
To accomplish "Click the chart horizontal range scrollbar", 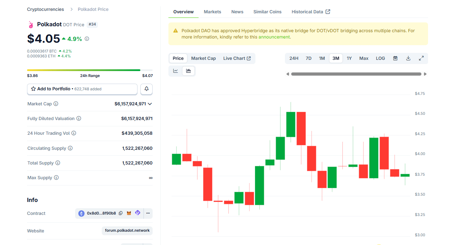I will 356,74.
